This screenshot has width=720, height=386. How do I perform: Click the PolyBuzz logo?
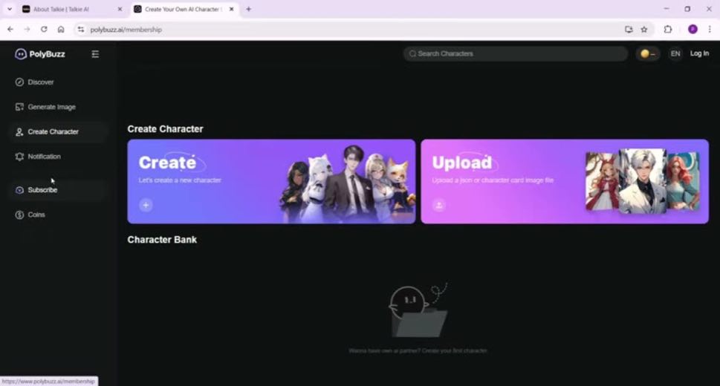tap(40, 54)
